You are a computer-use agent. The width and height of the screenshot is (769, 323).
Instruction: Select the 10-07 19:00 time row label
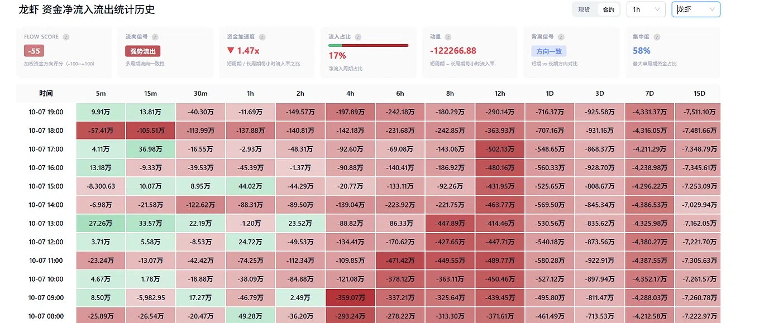[x=46, y=112]
